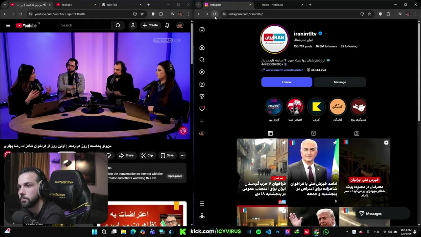
Task: Open Instagram More hamburger menu
Action: tap(202, 203)
